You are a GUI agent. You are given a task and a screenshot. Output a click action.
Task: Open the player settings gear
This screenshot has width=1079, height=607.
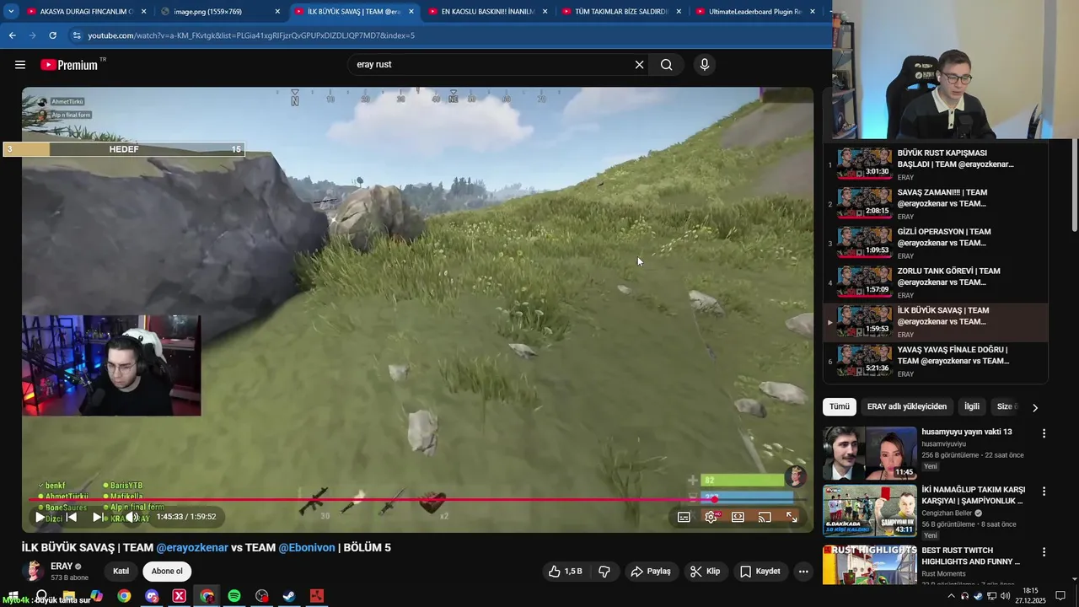(x=711, y=517)
